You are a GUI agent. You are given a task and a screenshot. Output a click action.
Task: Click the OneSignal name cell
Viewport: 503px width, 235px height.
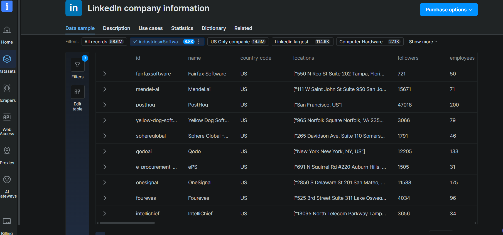200,183
